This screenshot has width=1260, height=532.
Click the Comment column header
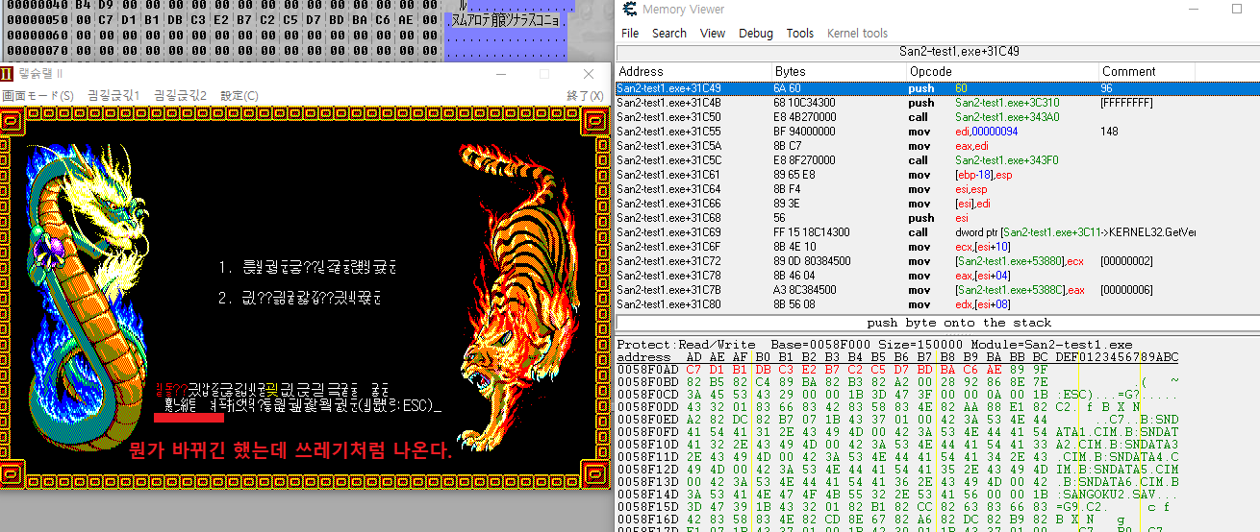click(1147, 71)
